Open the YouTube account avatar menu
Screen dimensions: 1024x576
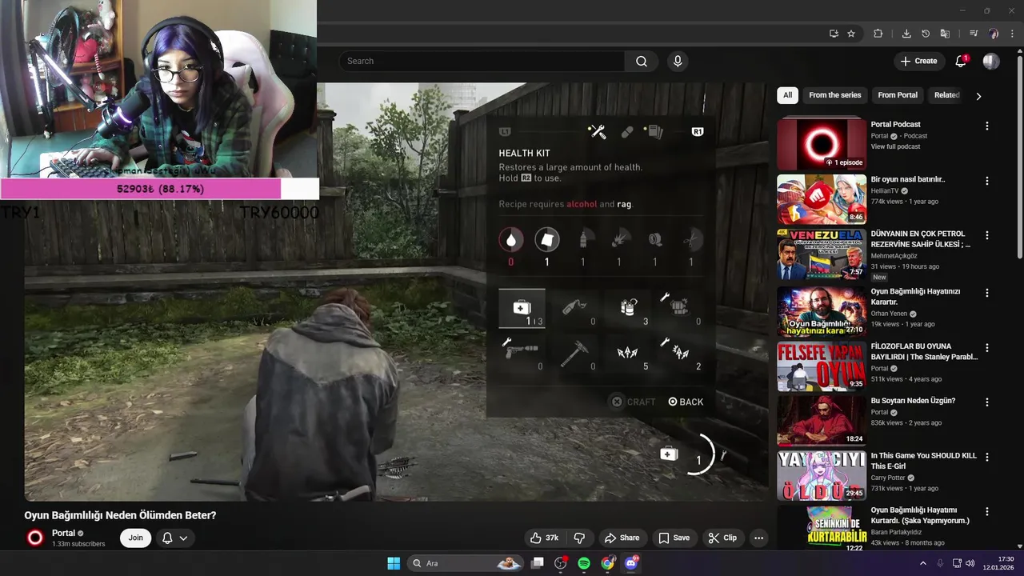[991, 61]
